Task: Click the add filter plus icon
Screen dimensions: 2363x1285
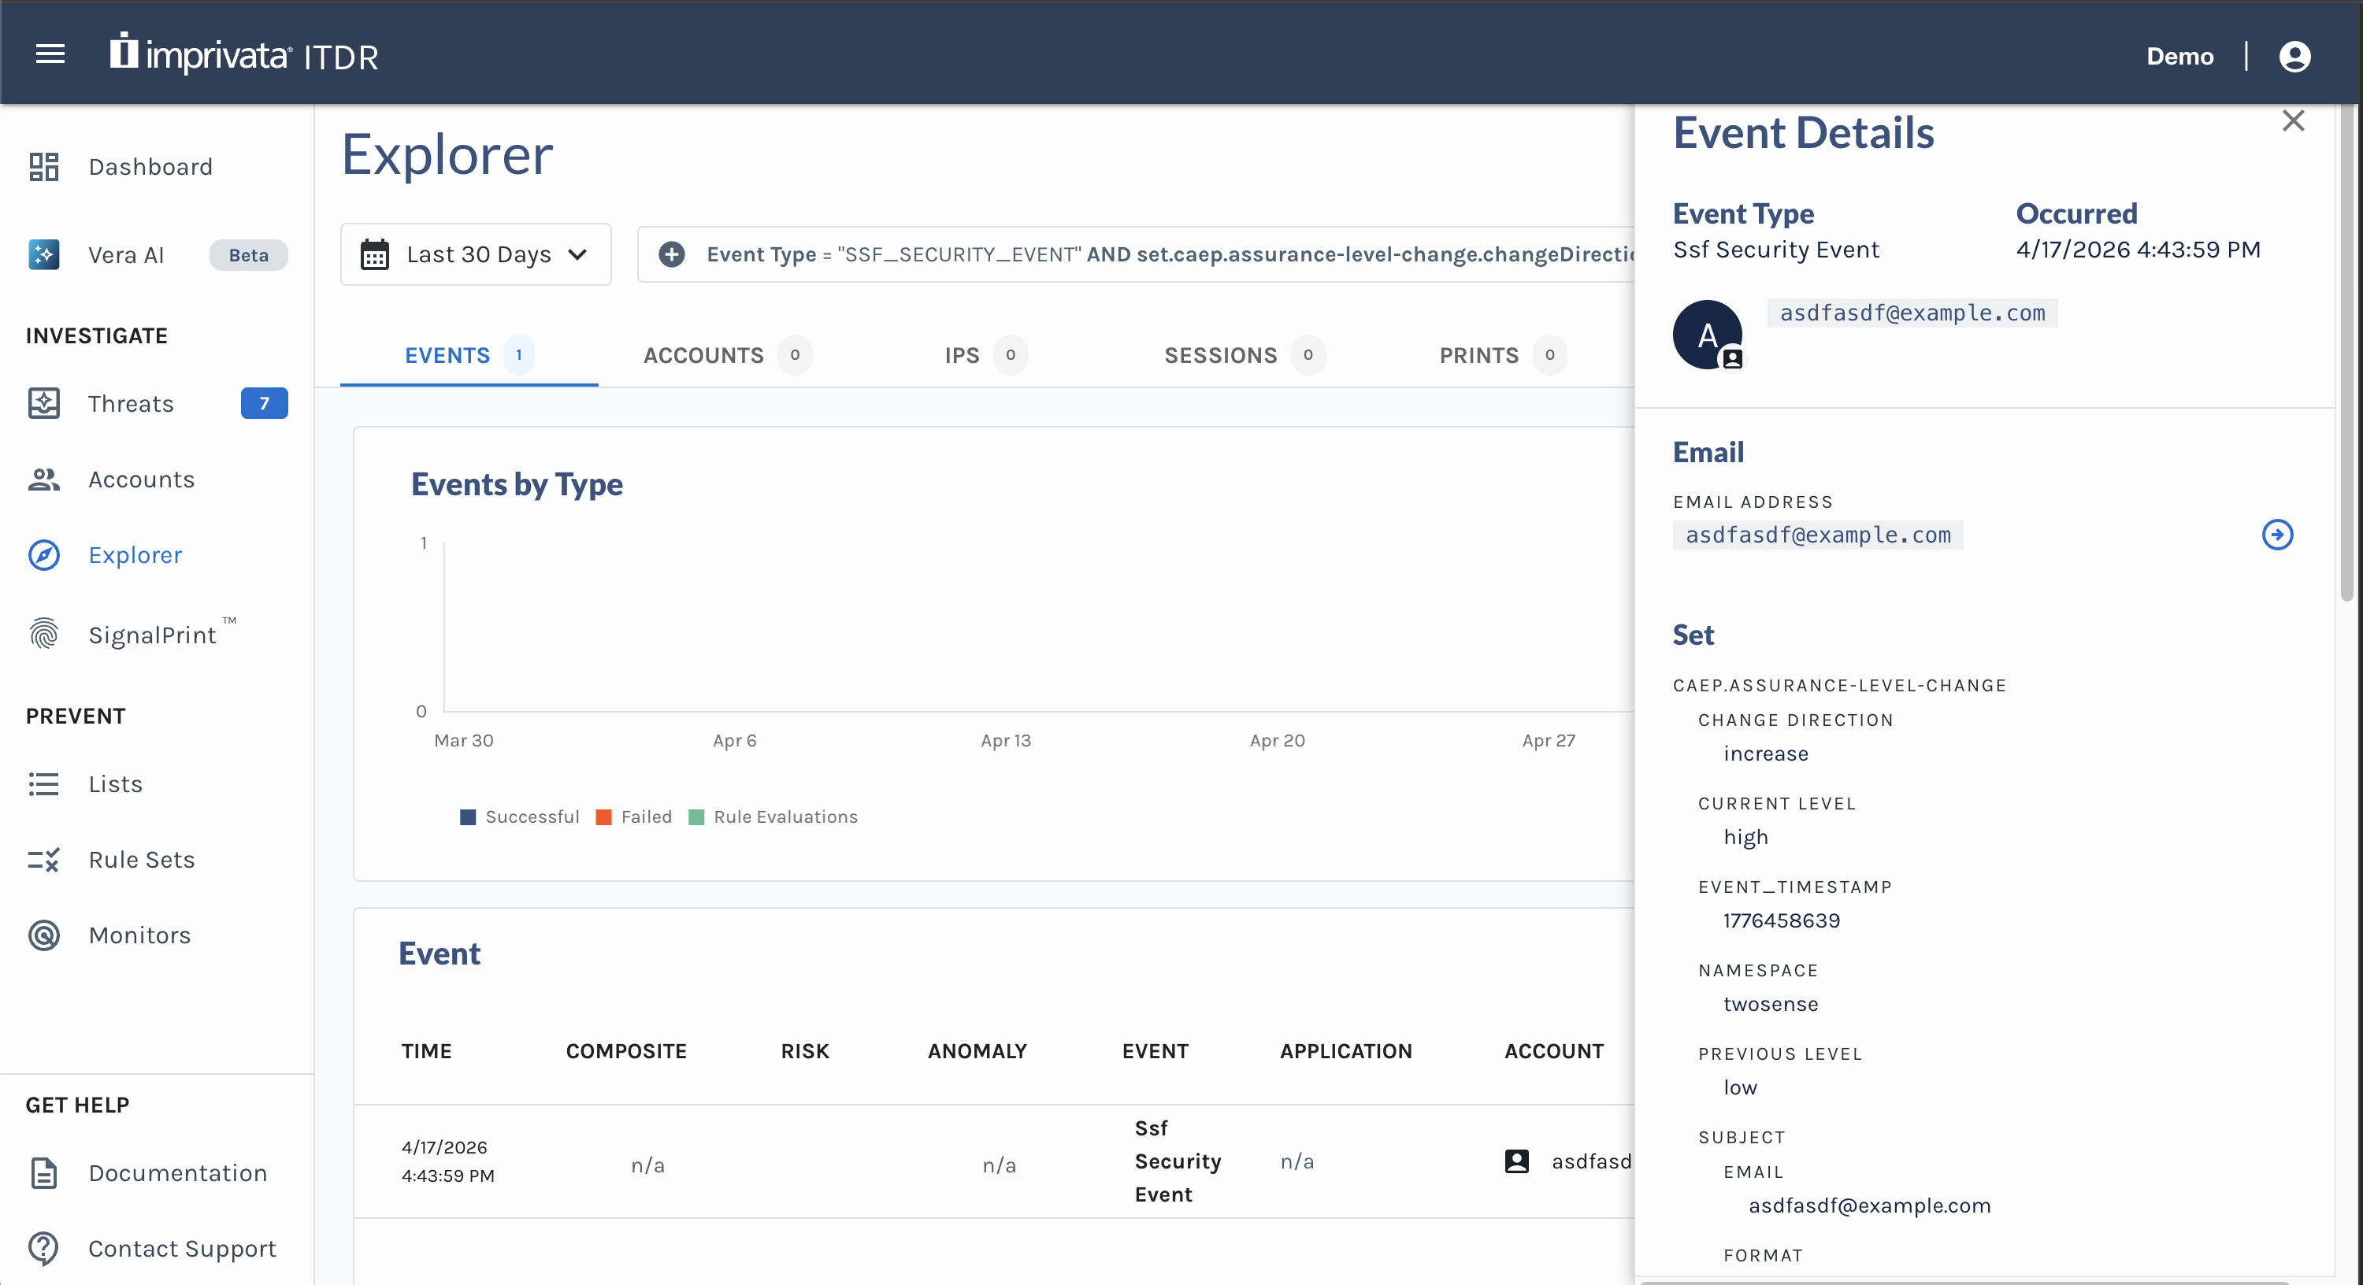Action: tap(671, 254)
